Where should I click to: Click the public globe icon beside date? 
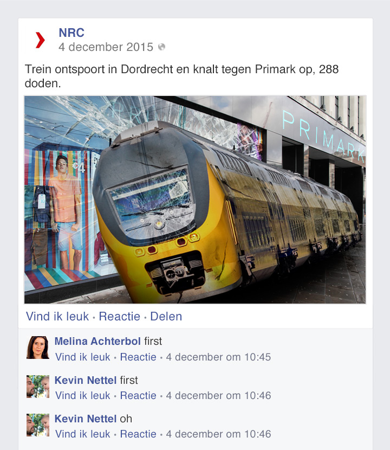click(x=162, y=47)
